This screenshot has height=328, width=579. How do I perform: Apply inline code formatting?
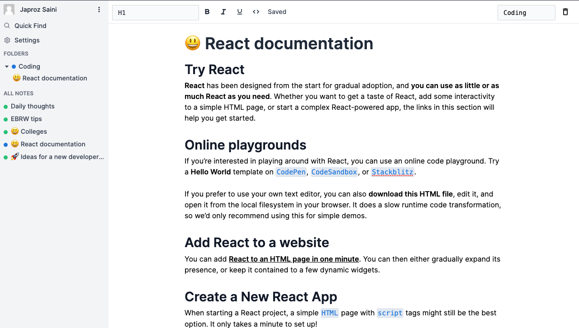[256, 12]
